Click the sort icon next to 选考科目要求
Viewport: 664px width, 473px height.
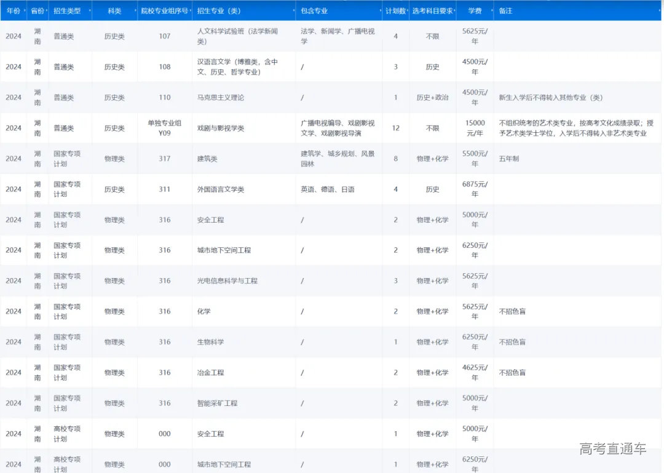456,10
